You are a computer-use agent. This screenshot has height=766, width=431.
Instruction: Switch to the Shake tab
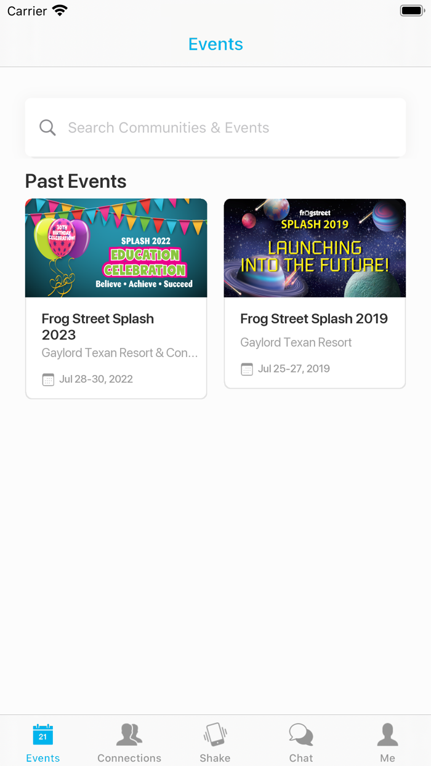point(215,740)
